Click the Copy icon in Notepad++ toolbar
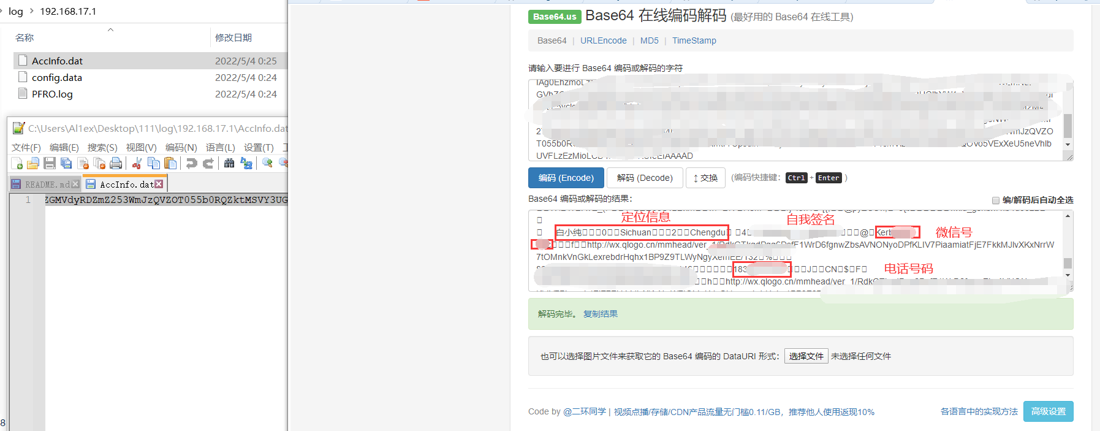This screenshot has height=431, width=1100. click(154, 163)
